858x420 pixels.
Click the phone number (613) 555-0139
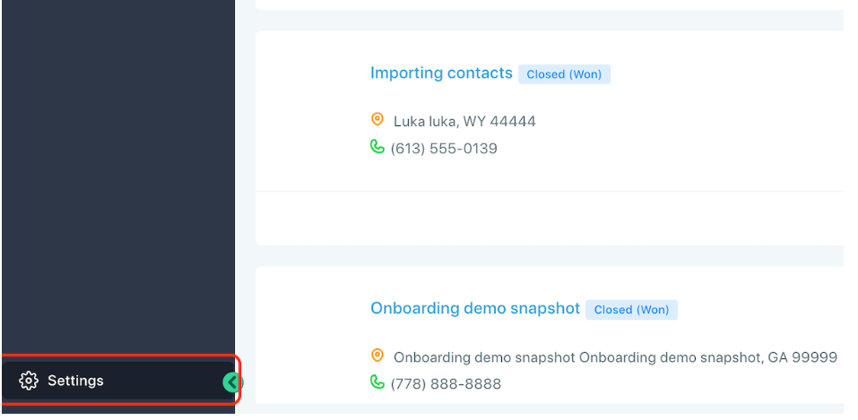tap(444, 149)
